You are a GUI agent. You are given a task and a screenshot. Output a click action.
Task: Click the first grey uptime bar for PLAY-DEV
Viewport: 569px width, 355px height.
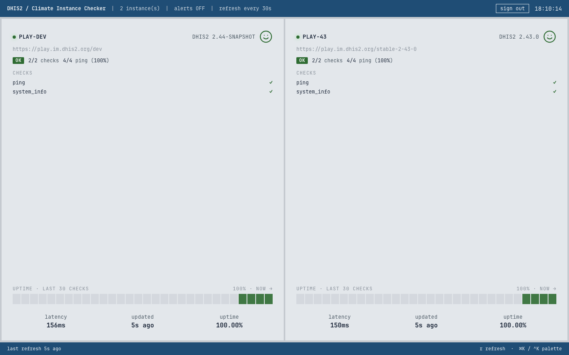tap(17, 299)
